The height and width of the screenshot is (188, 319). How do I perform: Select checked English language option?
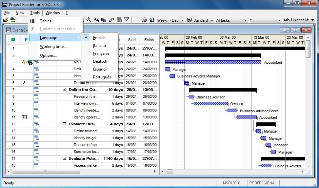click(99, 38)
